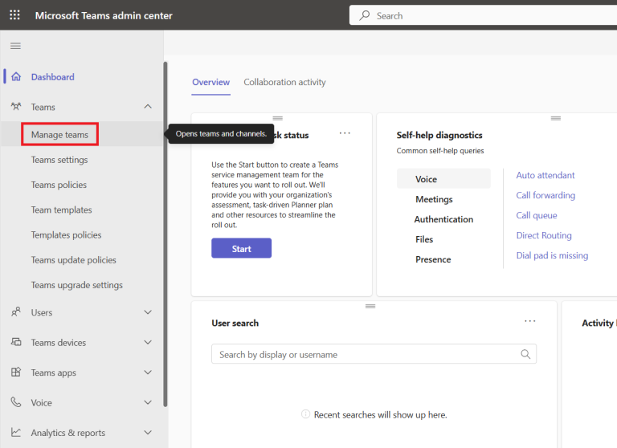Select the Files diagnostics category
The height and width of the screenshot is (448, 617).
pos(424,239)
